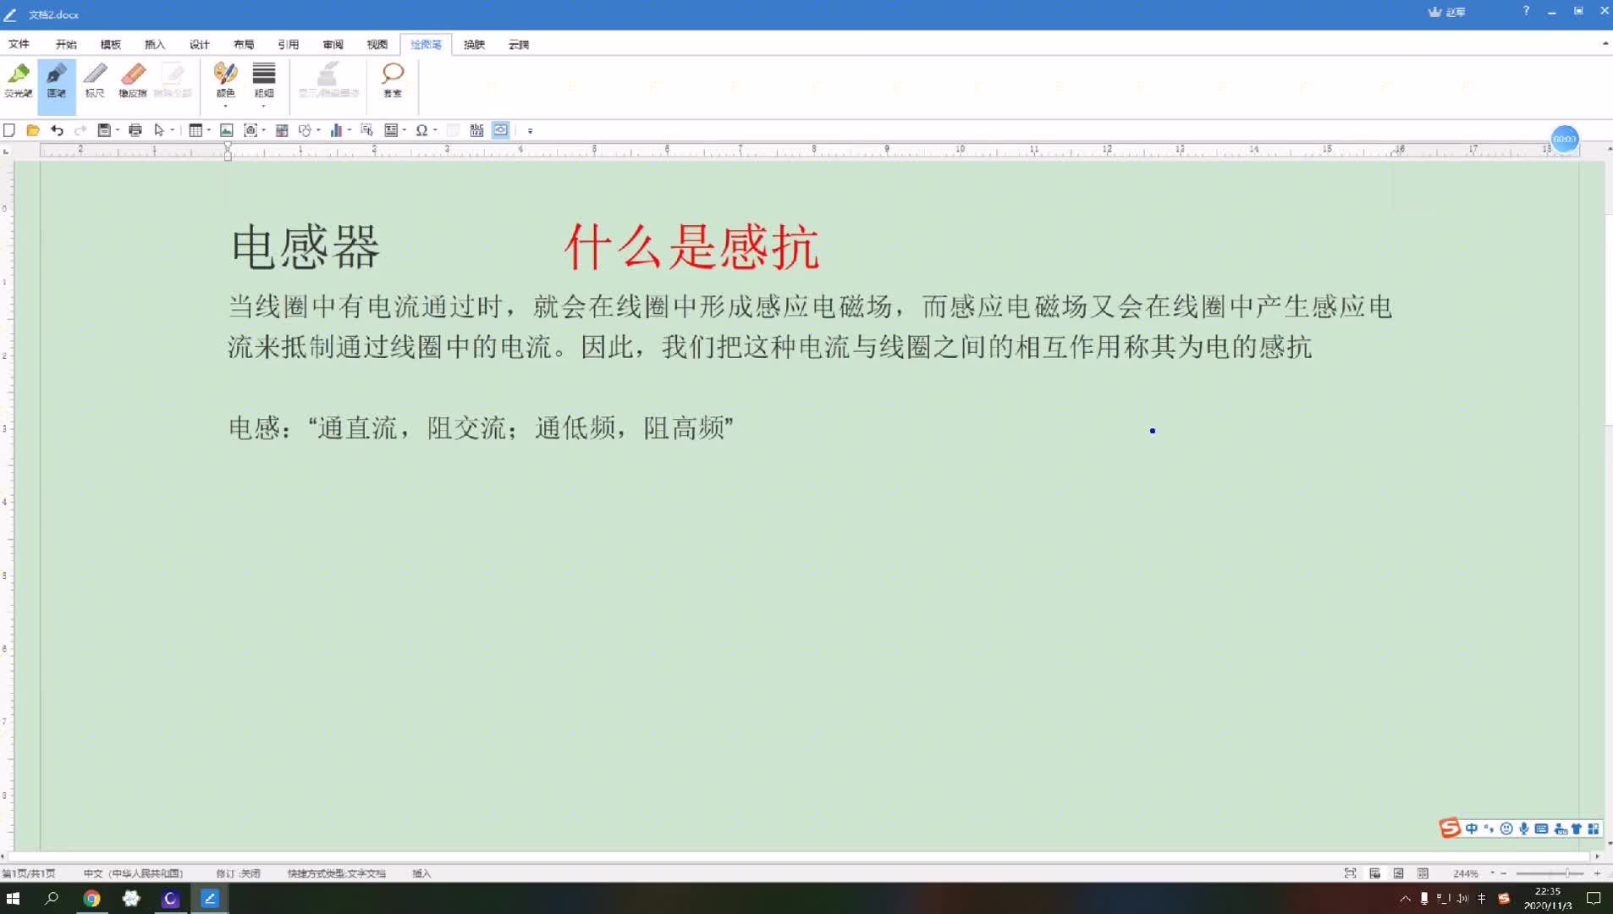This screenshot has height=914, width=1613.
Task: Insert a chart from quick toolbar
Action: (336, 130)
